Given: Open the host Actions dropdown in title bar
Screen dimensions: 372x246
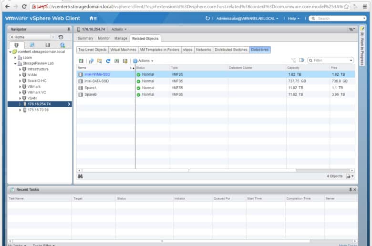Looking at the screenshot, I should 119,29.
